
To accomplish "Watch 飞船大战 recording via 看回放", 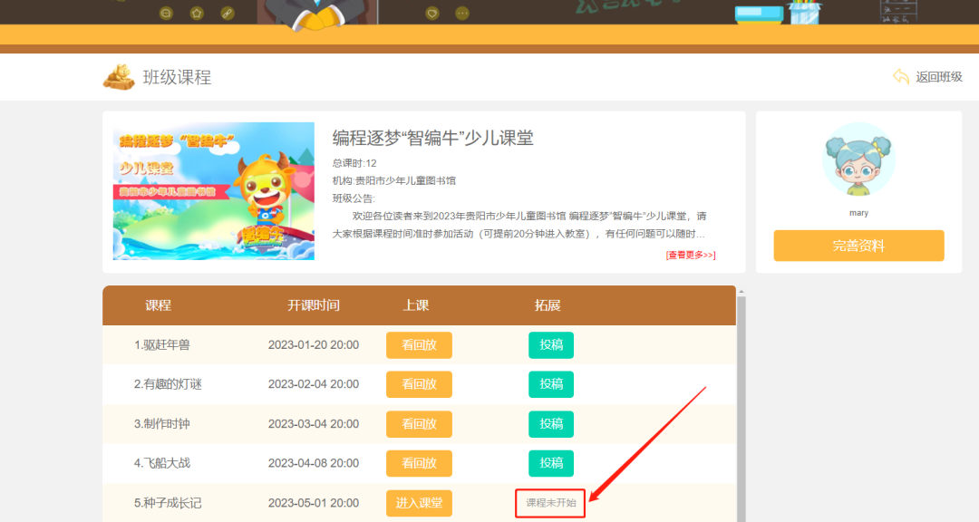I will coord(419,463).
